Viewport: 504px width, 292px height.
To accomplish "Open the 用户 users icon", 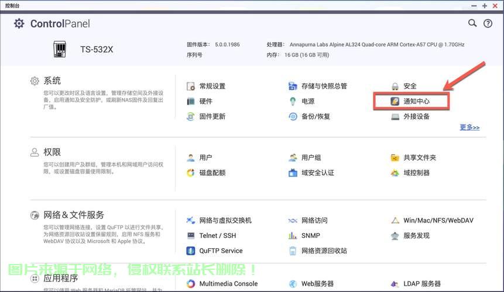I will point(191,158).
